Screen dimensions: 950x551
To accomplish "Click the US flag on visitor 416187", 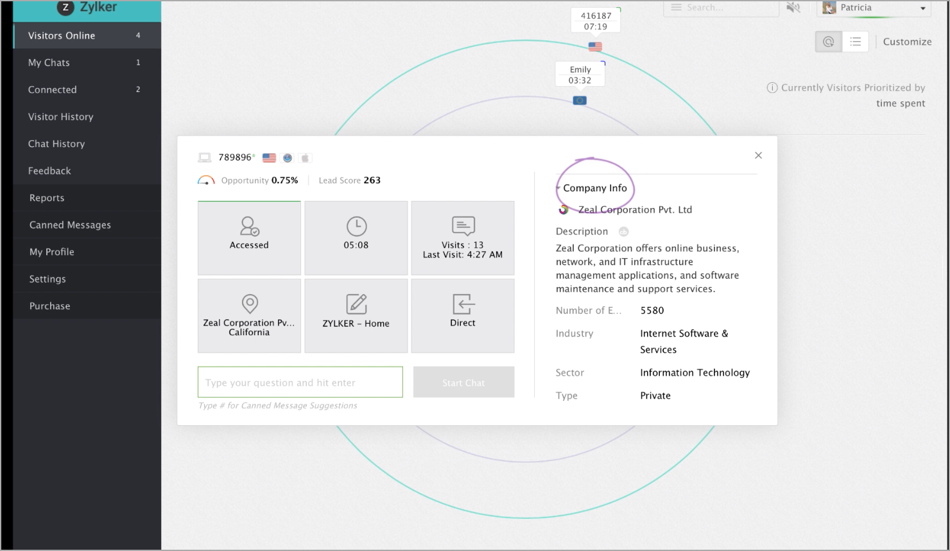I will click(595, 46).
